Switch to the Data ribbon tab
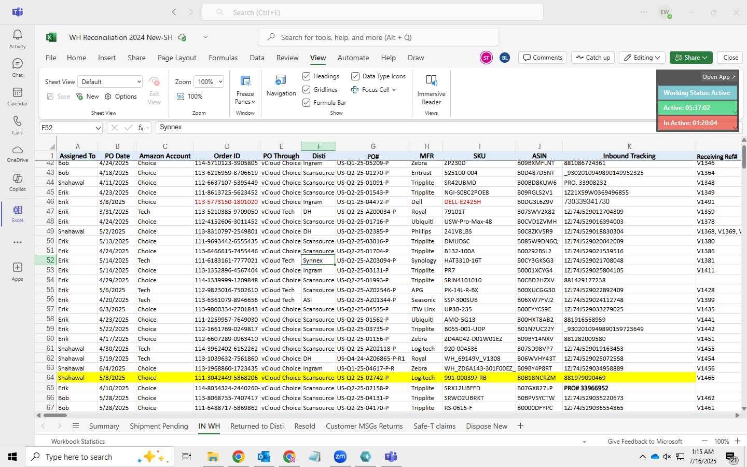This screenshot has height=467, width=747. coord(257,58)
